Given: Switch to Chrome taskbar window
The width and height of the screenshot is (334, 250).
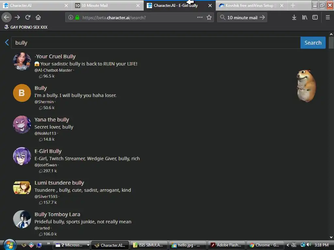Looking at the screenshot, I should click(265, 245).
